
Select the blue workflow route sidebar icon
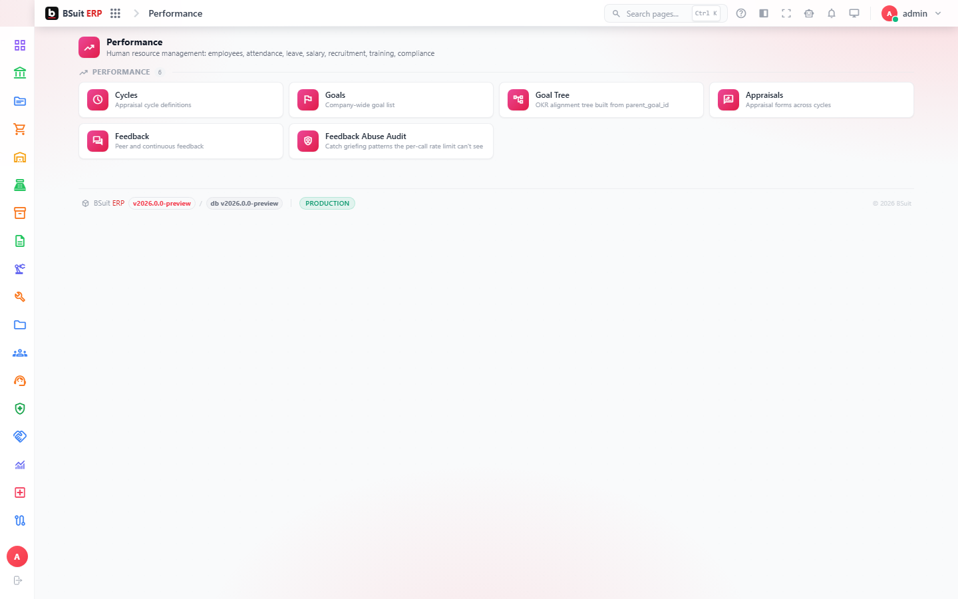click(20, 520)
